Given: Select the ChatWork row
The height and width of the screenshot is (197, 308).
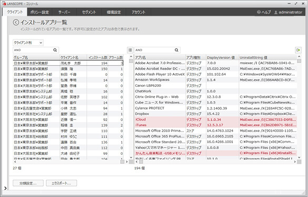Looking at the screenshot, I should click(x=216, y=91).
